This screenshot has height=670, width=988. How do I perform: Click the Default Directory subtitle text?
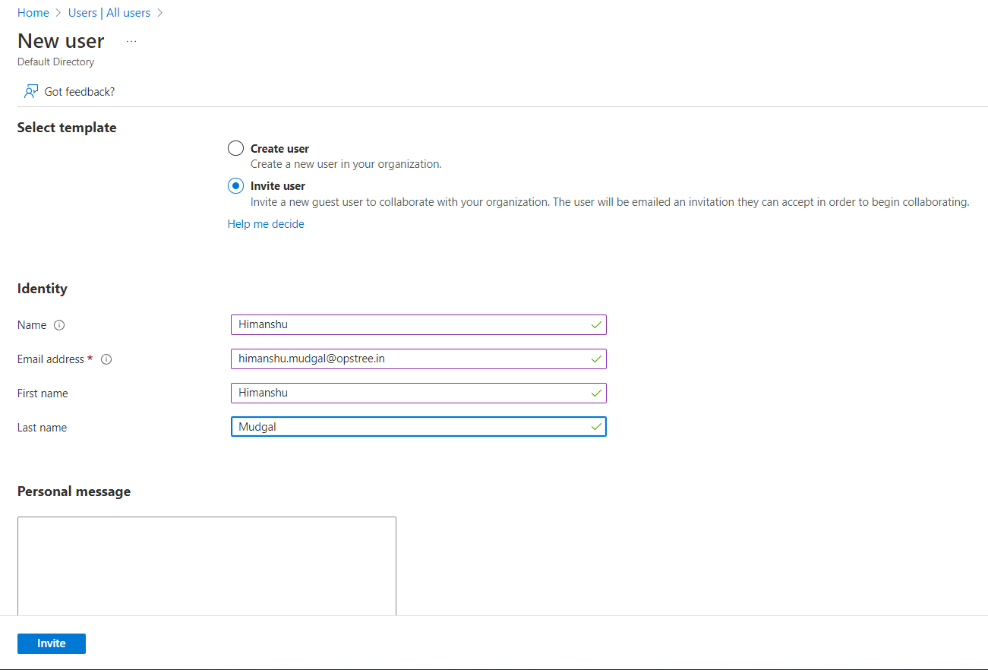click(x=56, y=62)
